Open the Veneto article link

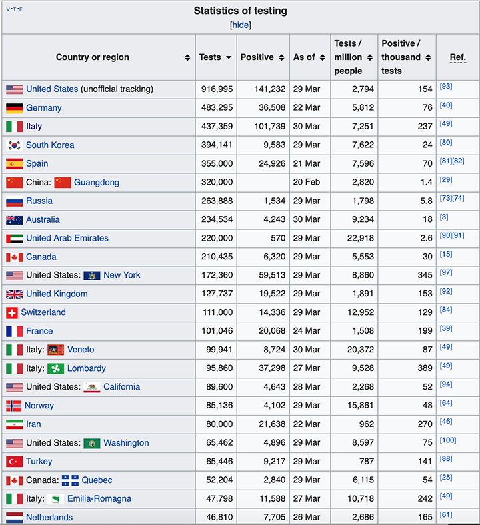click(81, 350)
